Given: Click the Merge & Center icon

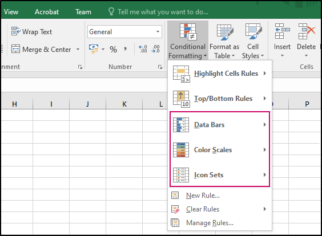Looking at the screenshot, I should pos(15,49).
